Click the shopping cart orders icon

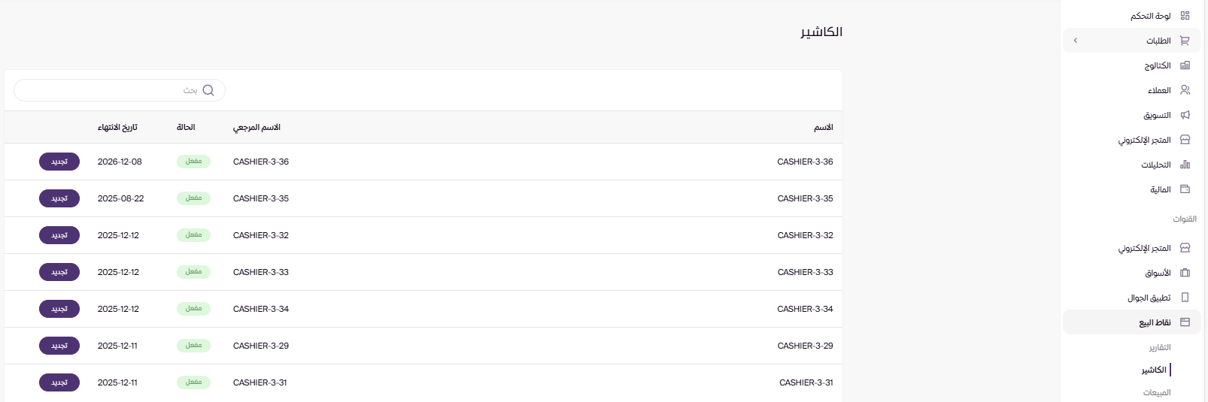pos(1185,41)
